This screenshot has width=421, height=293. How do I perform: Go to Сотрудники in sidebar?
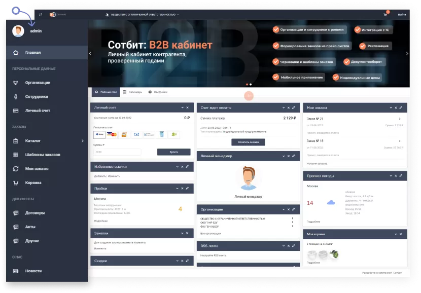pyautogui.click(x=37, y=96)
